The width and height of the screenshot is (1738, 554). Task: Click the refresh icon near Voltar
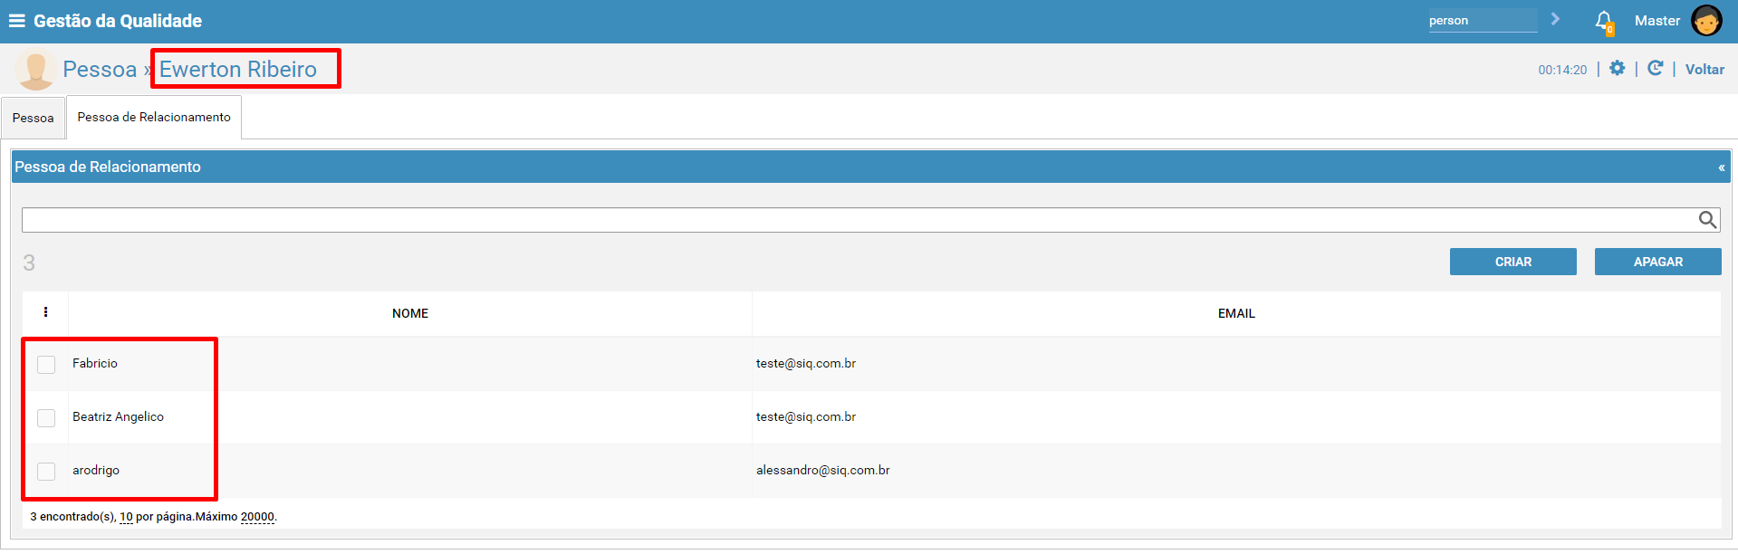click(1655, 69)
